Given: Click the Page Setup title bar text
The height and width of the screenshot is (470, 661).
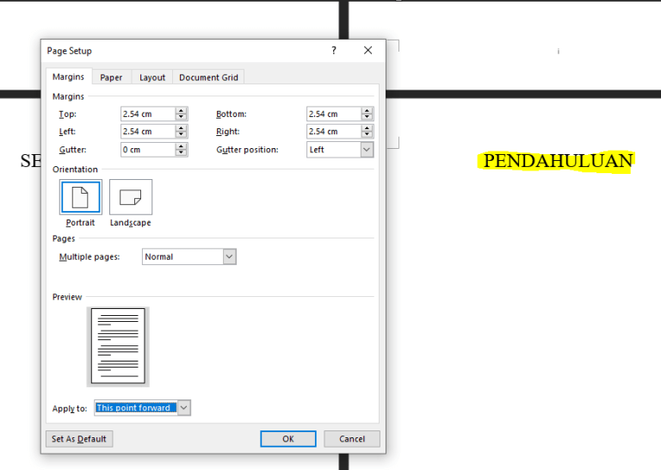Looking at the screenshot, I should tap(69, 51).
